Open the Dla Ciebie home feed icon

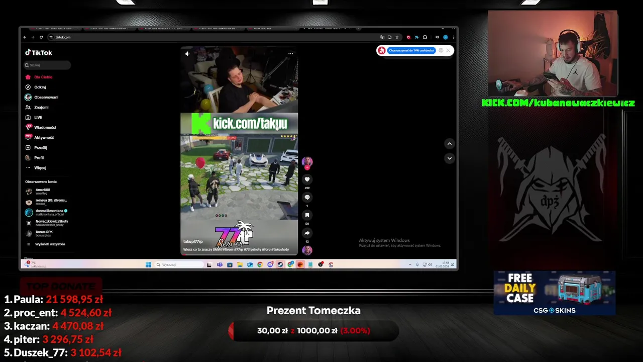coord(28,77)
